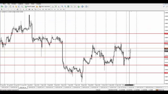Open the Strategy Tester icon
The image size is (168, 94).
coord(22,7)
